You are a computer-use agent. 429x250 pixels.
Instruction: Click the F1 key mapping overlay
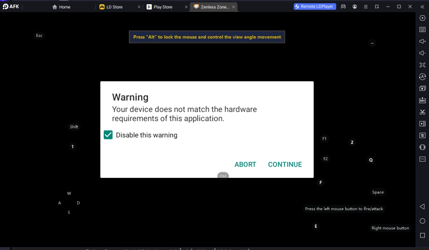(324, 138)
